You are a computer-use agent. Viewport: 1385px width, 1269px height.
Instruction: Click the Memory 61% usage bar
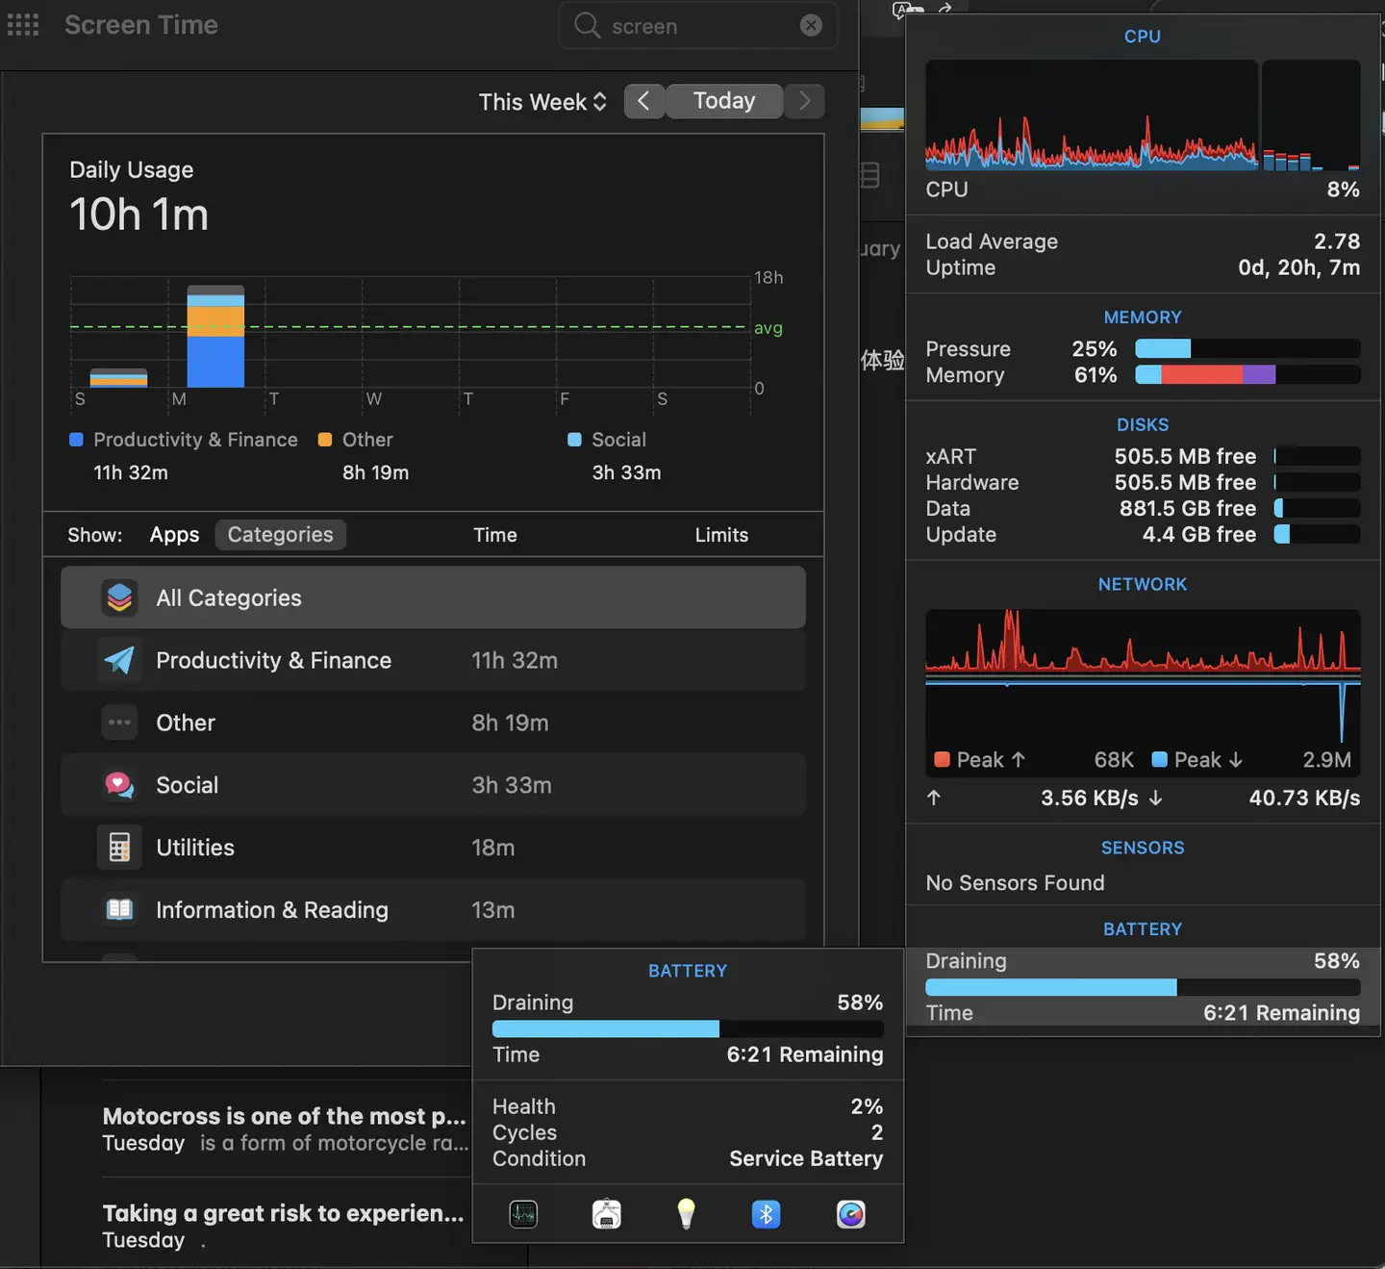[x=1247, y=374]
